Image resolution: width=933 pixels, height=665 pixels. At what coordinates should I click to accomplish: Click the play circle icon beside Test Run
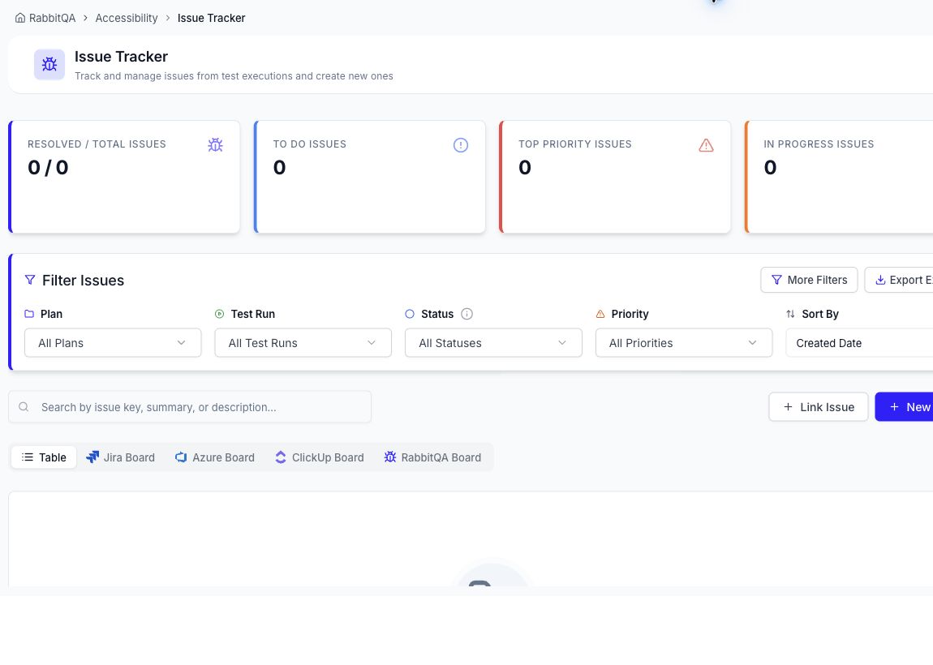coord(220,314)
